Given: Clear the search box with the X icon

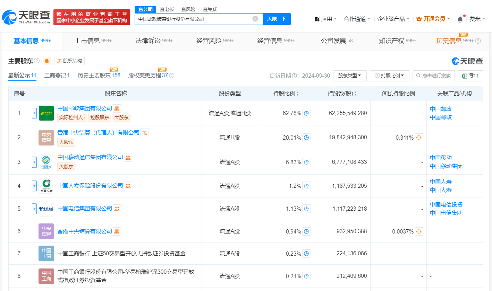Looking at the screenshot, I should pyautogui.click(x=255, y=19).
